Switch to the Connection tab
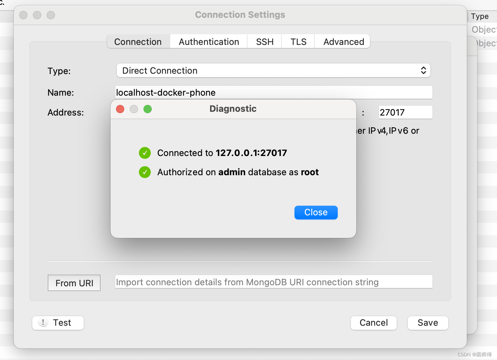The width and height of the screenshot is (497, 360). [138, 41]
